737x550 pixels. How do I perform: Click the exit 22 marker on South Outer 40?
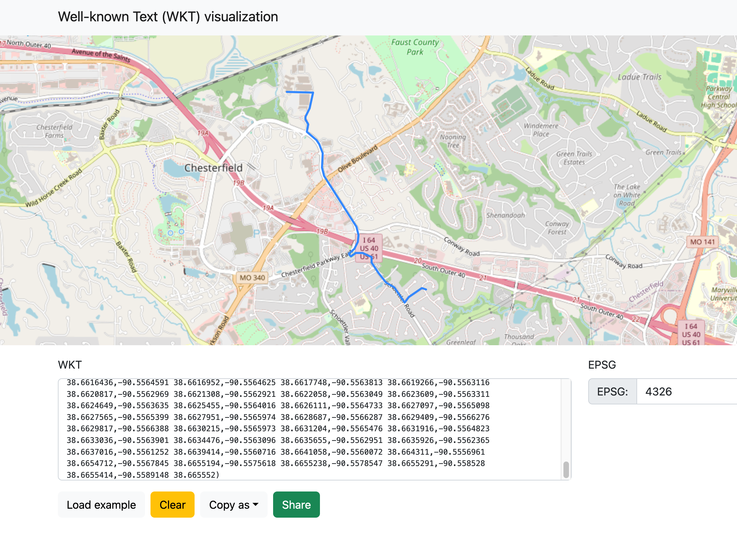coord(635,319)
